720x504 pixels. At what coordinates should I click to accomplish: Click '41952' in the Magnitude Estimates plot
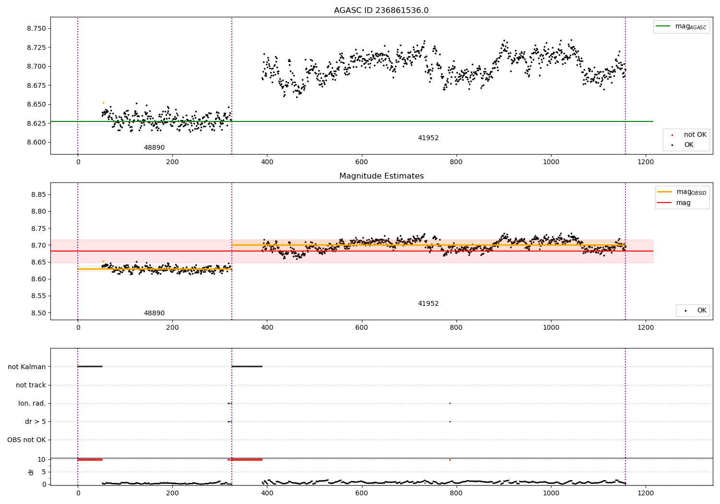point(428,304)
